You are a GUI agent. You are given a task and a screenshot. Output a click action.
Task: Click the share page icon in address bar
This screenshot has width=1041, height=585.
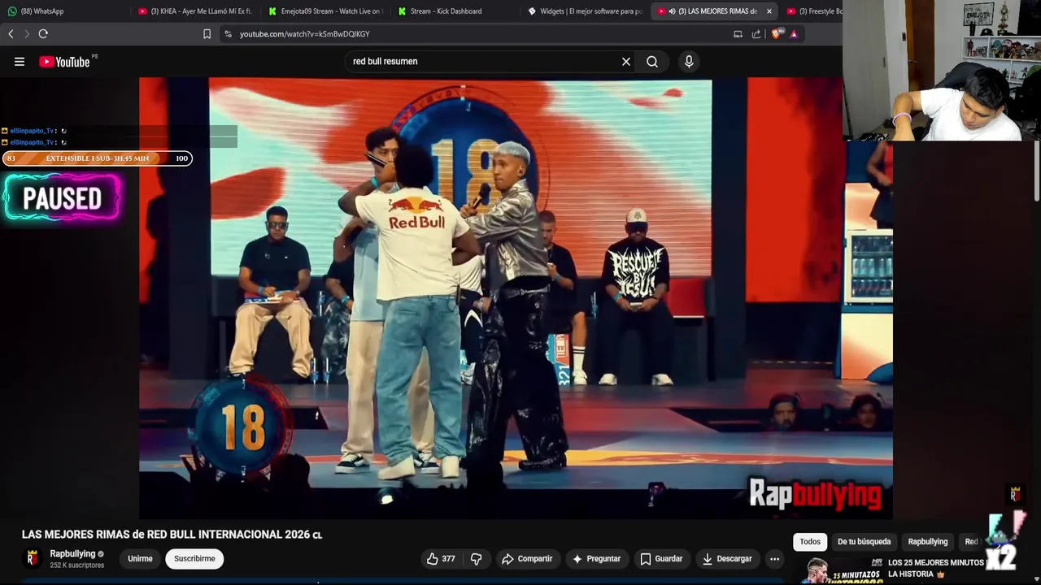[756, 34]
